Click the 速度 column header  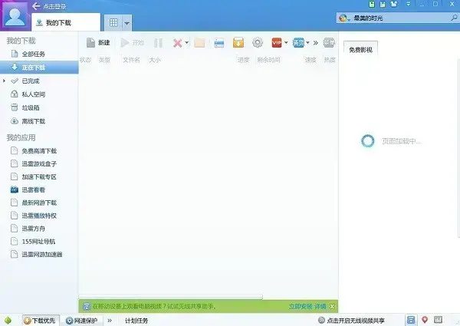tap(310, 60)
